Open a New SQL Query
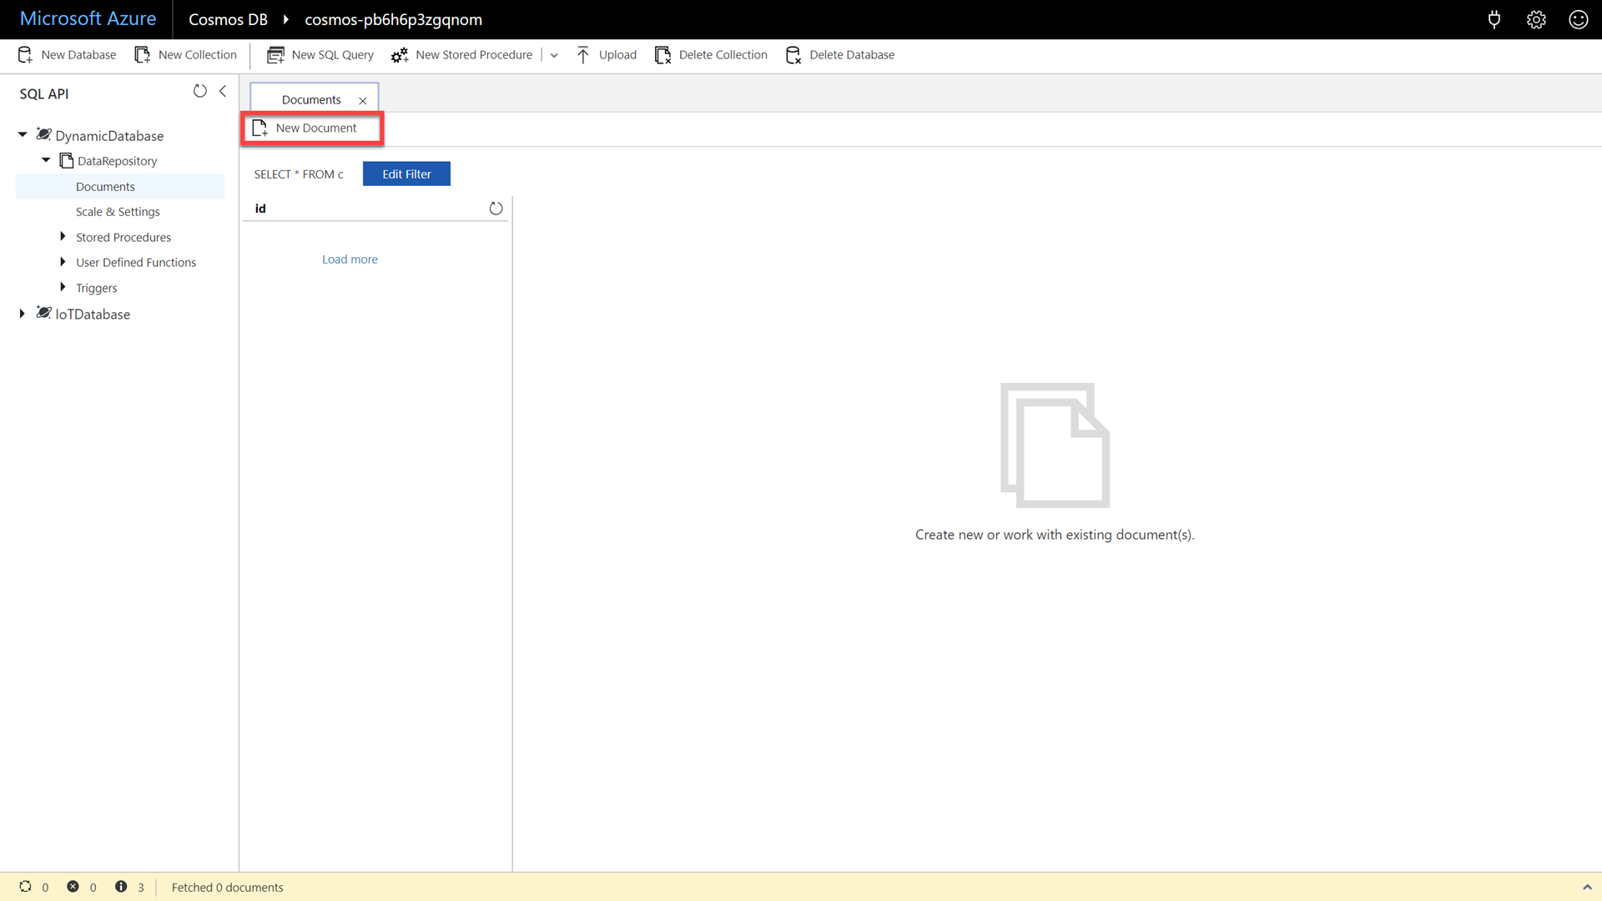The height and width of the screenshot is (901, 1602). [320, 55]
